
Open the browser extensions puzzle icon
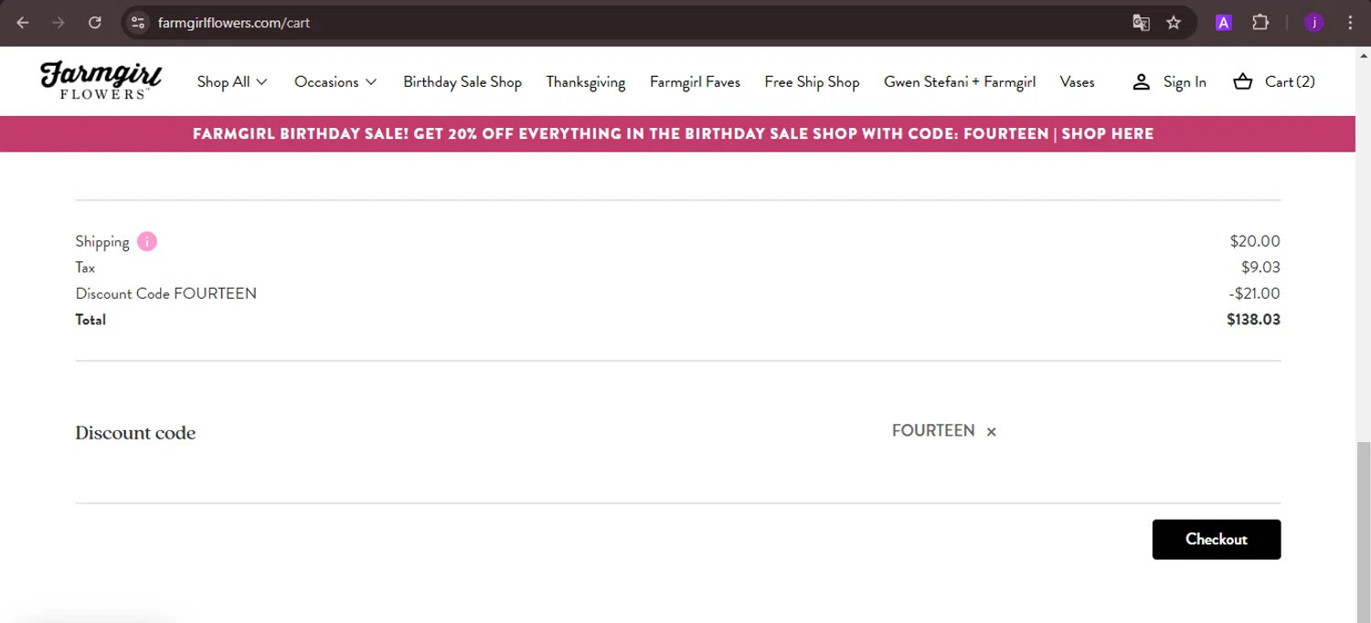[x=1260, y=23]
